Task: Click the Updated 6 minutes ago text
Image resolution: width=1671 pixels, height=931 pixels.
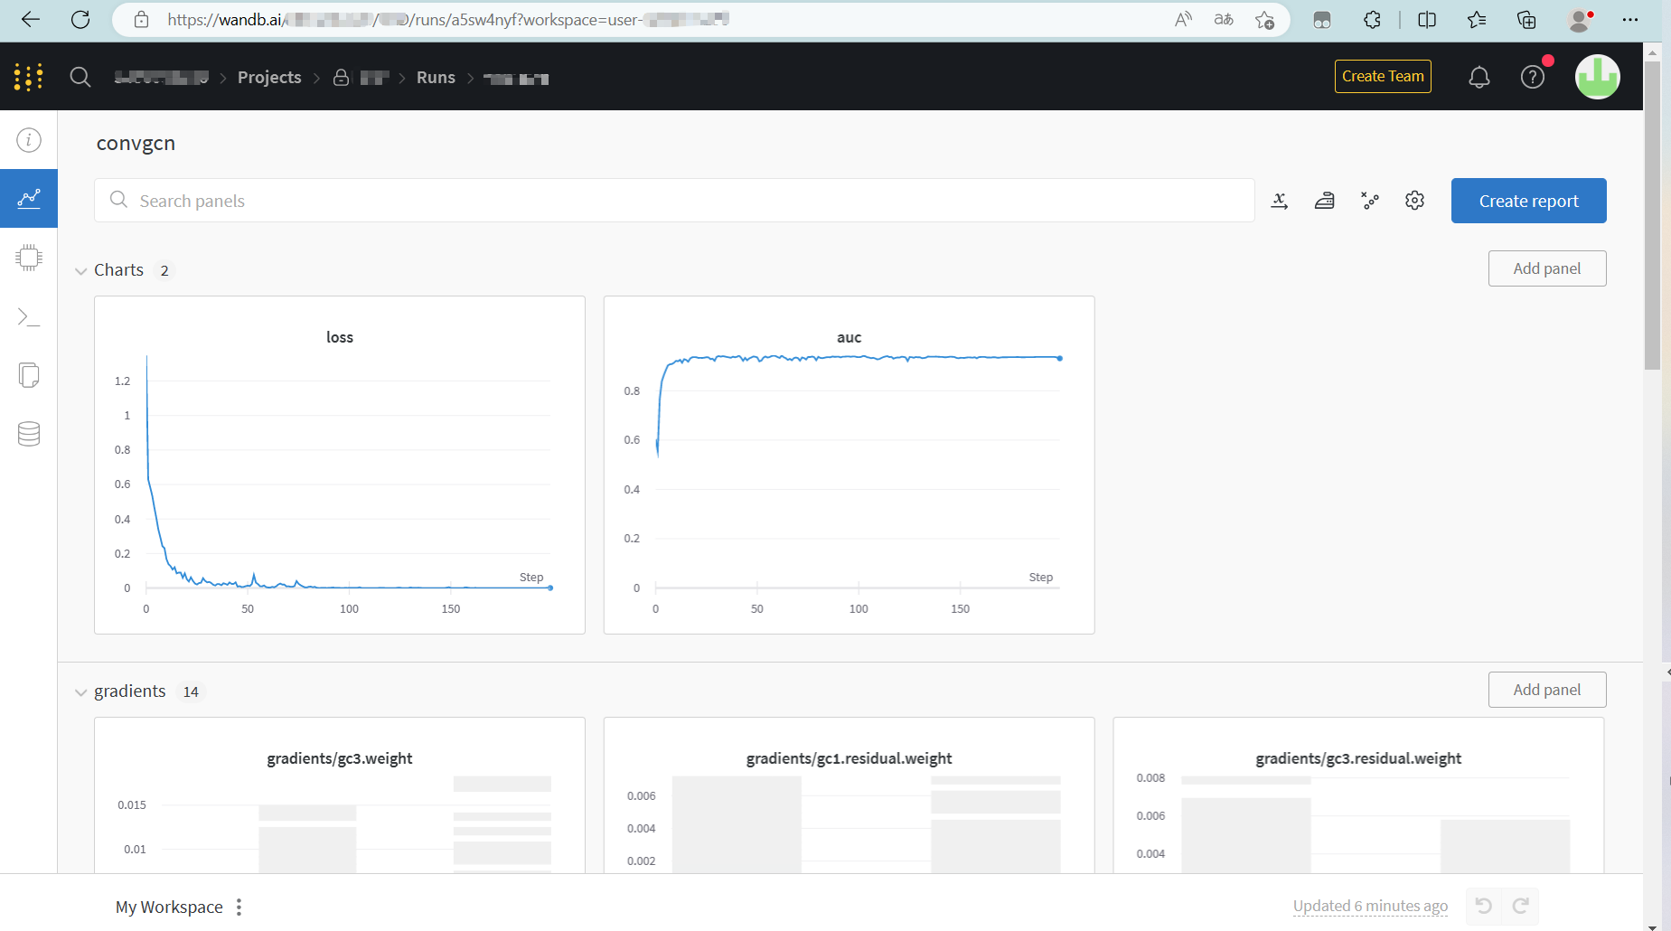Action: click(x=1370, y=906)
